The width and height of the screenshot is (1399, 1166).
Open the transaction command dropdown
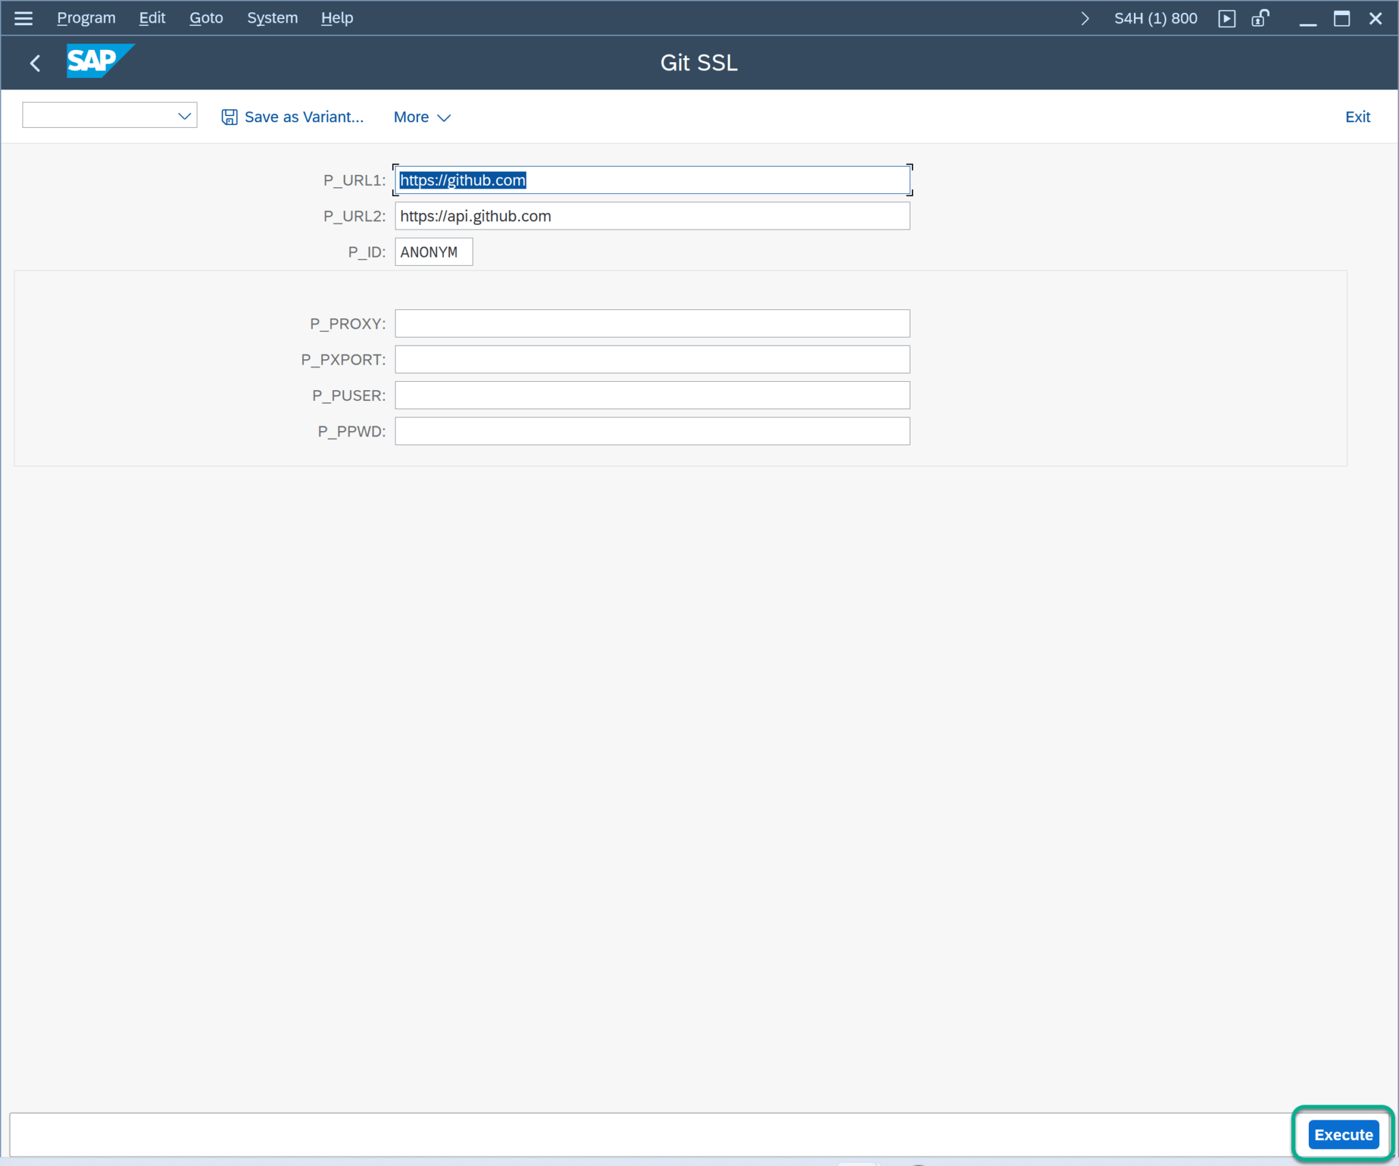[x=184, y=116]
